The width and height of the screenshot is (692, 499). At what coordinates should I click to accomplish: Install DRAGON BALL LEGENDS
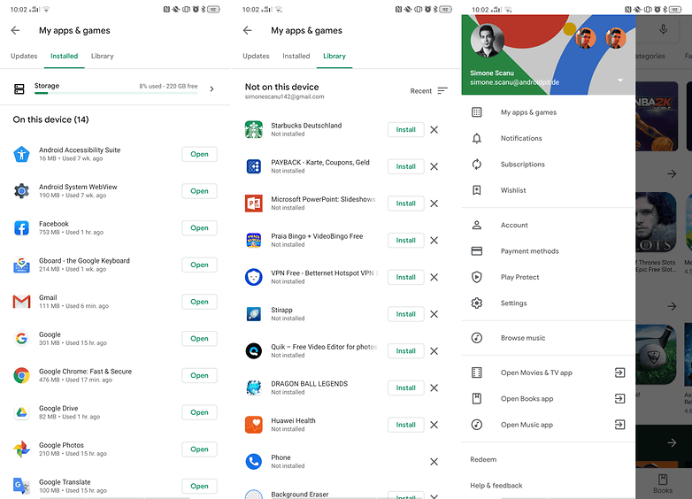(405, 388)
